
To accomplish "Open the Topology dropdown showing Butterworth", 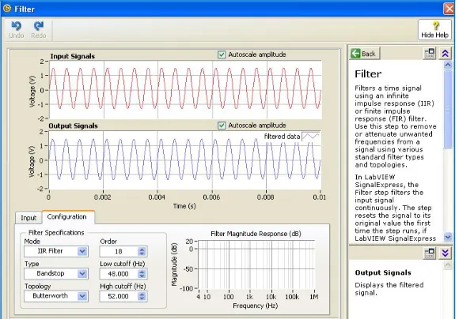I will click(x=56, y=296).
